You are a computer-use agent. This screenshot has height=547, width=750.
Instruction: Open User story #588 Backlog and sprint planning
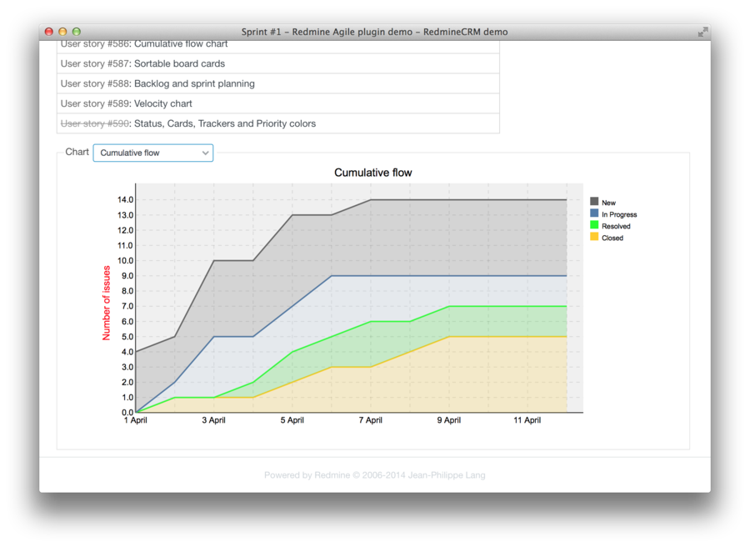(95, 83)
